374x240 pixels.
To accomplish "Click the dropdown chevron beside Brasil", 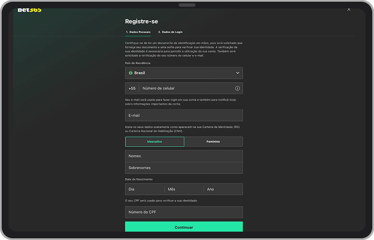I will click(x=238, y=73).
